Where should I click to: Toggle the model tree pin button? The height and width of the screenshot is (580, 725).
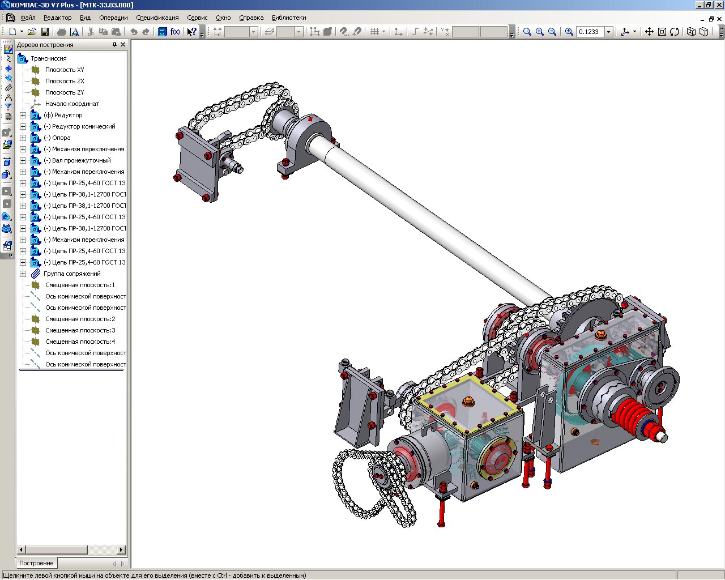pos(114,45)
